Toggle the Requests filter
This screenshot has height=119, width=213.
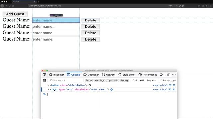pos(152,80)
